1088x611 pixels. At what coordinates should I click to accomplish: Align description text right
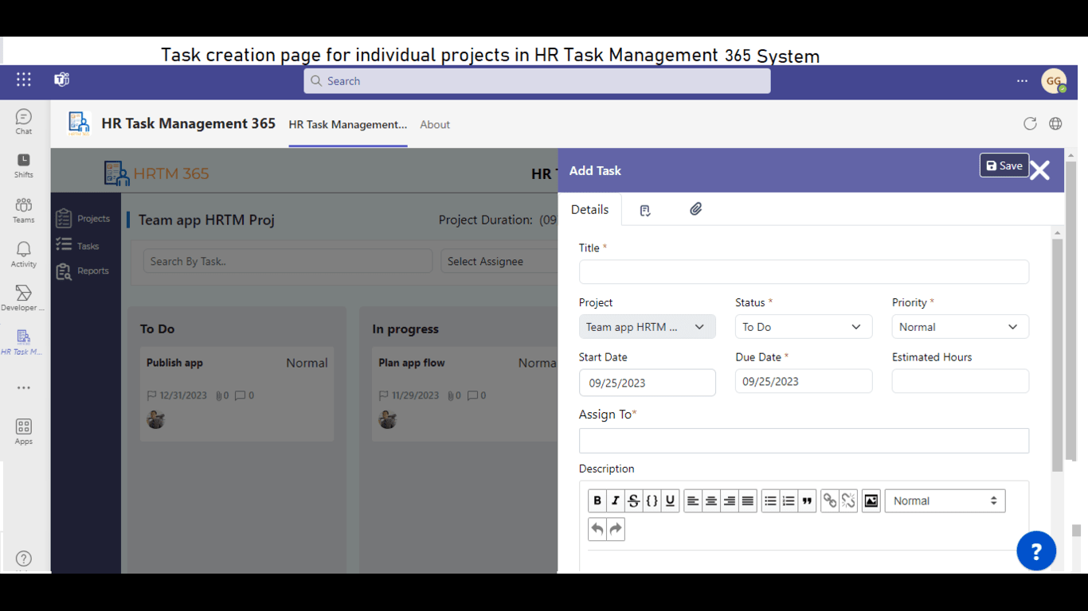click(730, 500)
